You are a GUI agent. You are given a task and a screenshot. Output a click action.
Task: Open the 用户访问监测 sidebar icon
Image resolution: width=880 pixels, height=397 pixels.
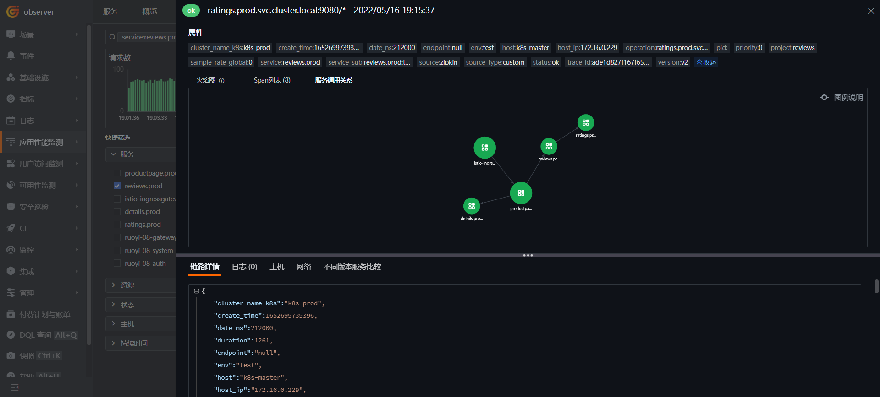(11, 164)
